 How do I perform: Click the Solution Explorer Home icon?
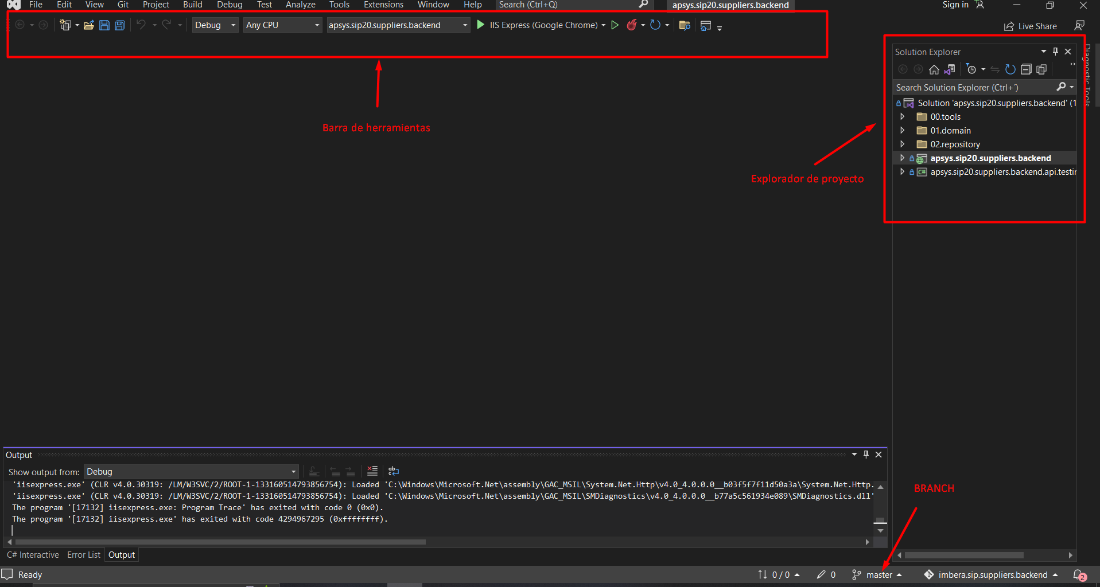(934, 69)
